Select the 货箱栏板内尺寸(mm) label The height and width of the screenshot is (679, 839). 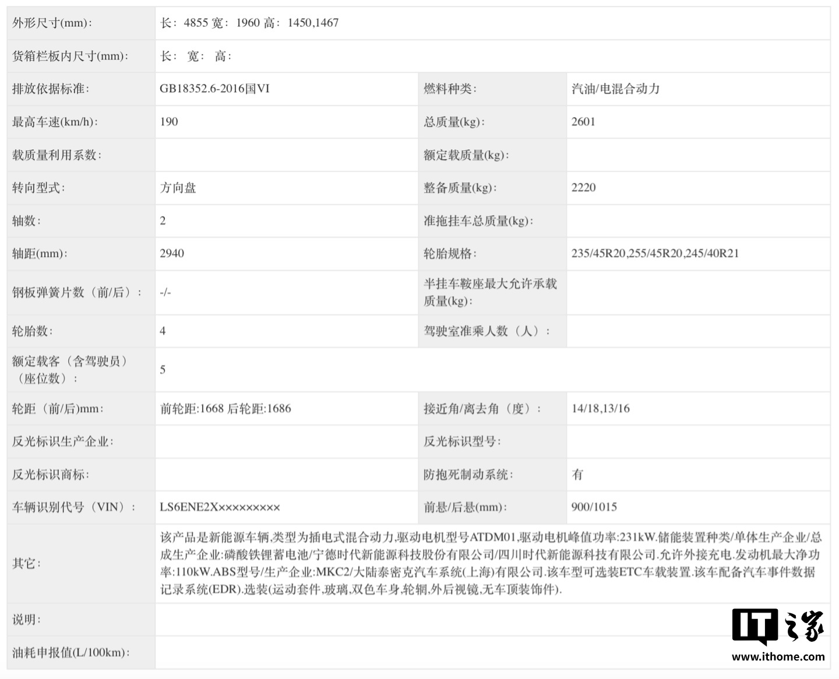pos(70,56)
